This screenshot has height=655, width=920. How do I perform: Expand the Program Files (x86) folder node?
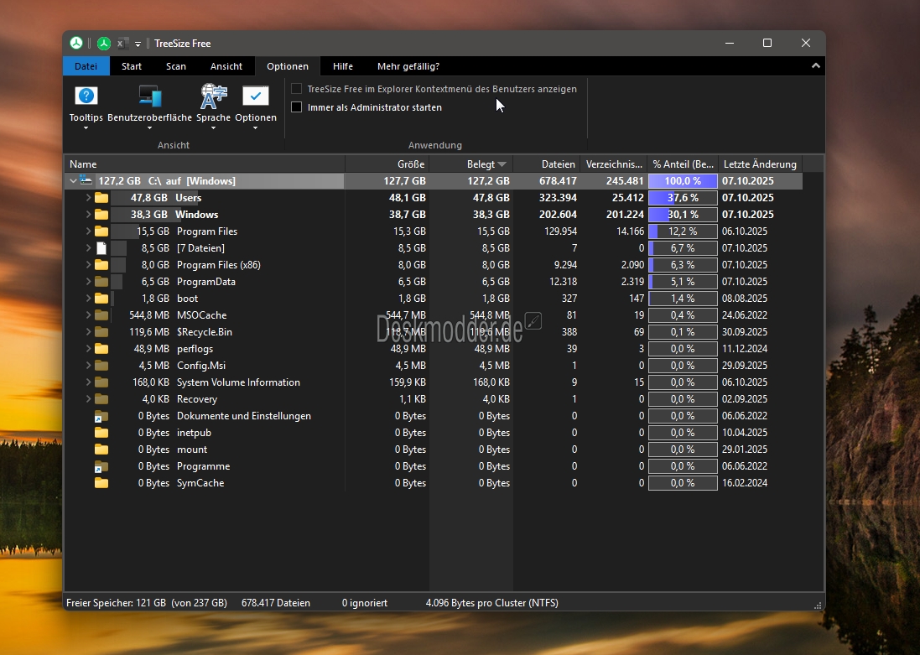click(88, 265)
